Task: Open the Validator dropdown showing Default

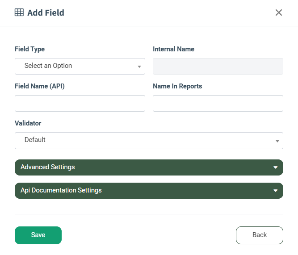Action: 143,140
